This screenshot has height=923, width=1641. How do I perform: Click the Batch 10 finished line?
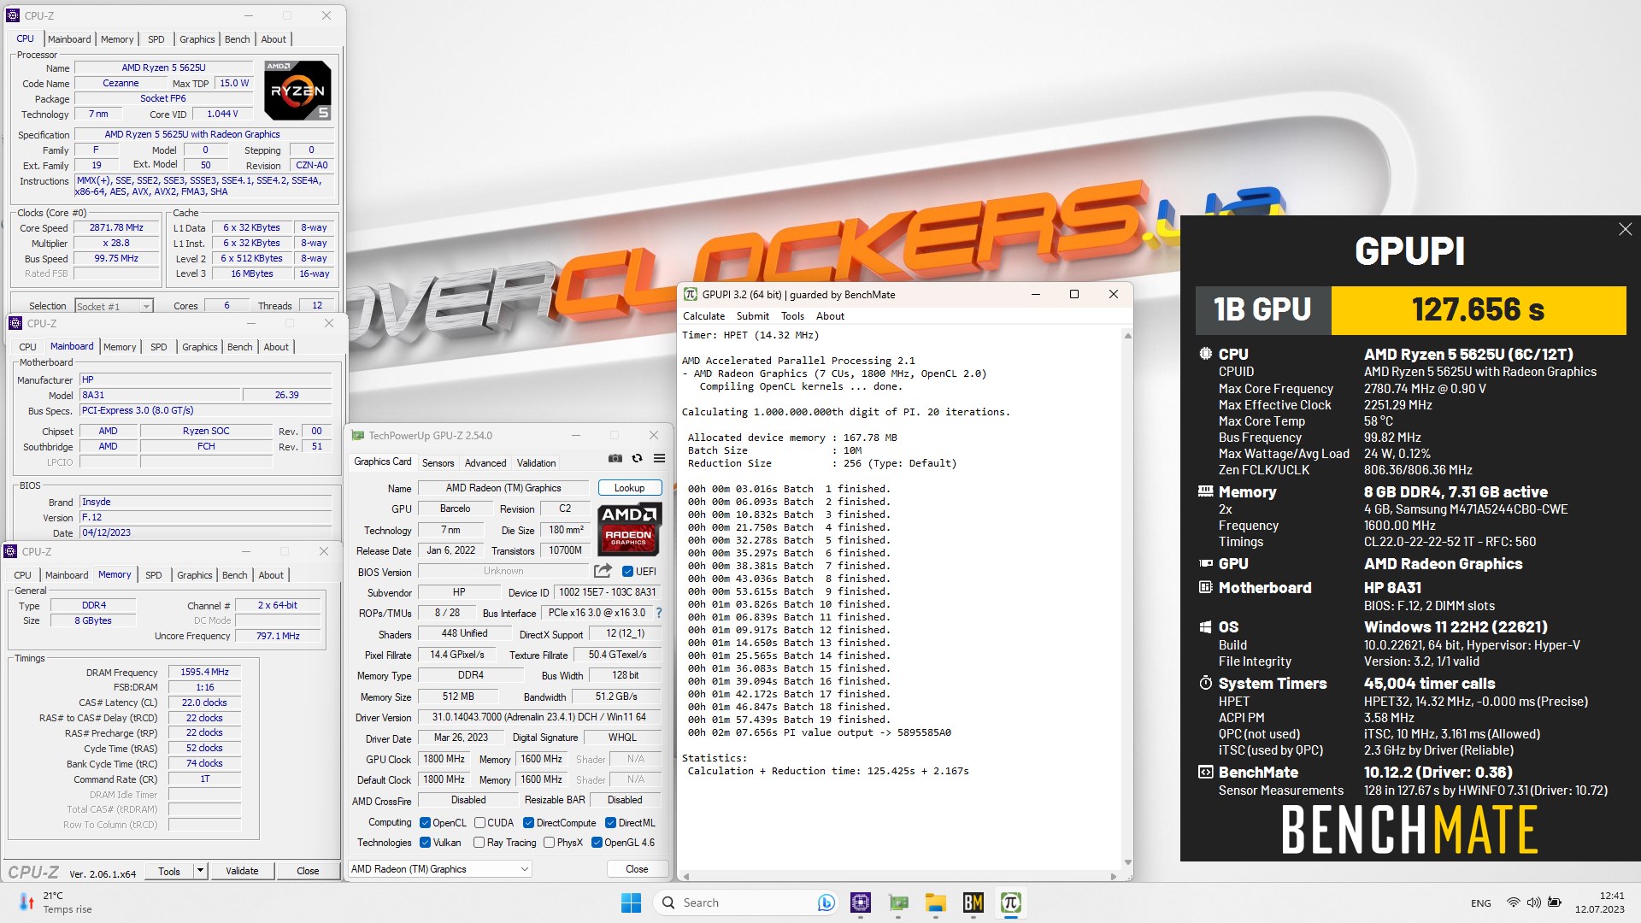(x=789, y=604)
